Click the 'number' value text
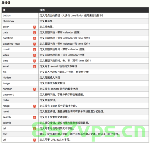 click(x=7, y=89)
